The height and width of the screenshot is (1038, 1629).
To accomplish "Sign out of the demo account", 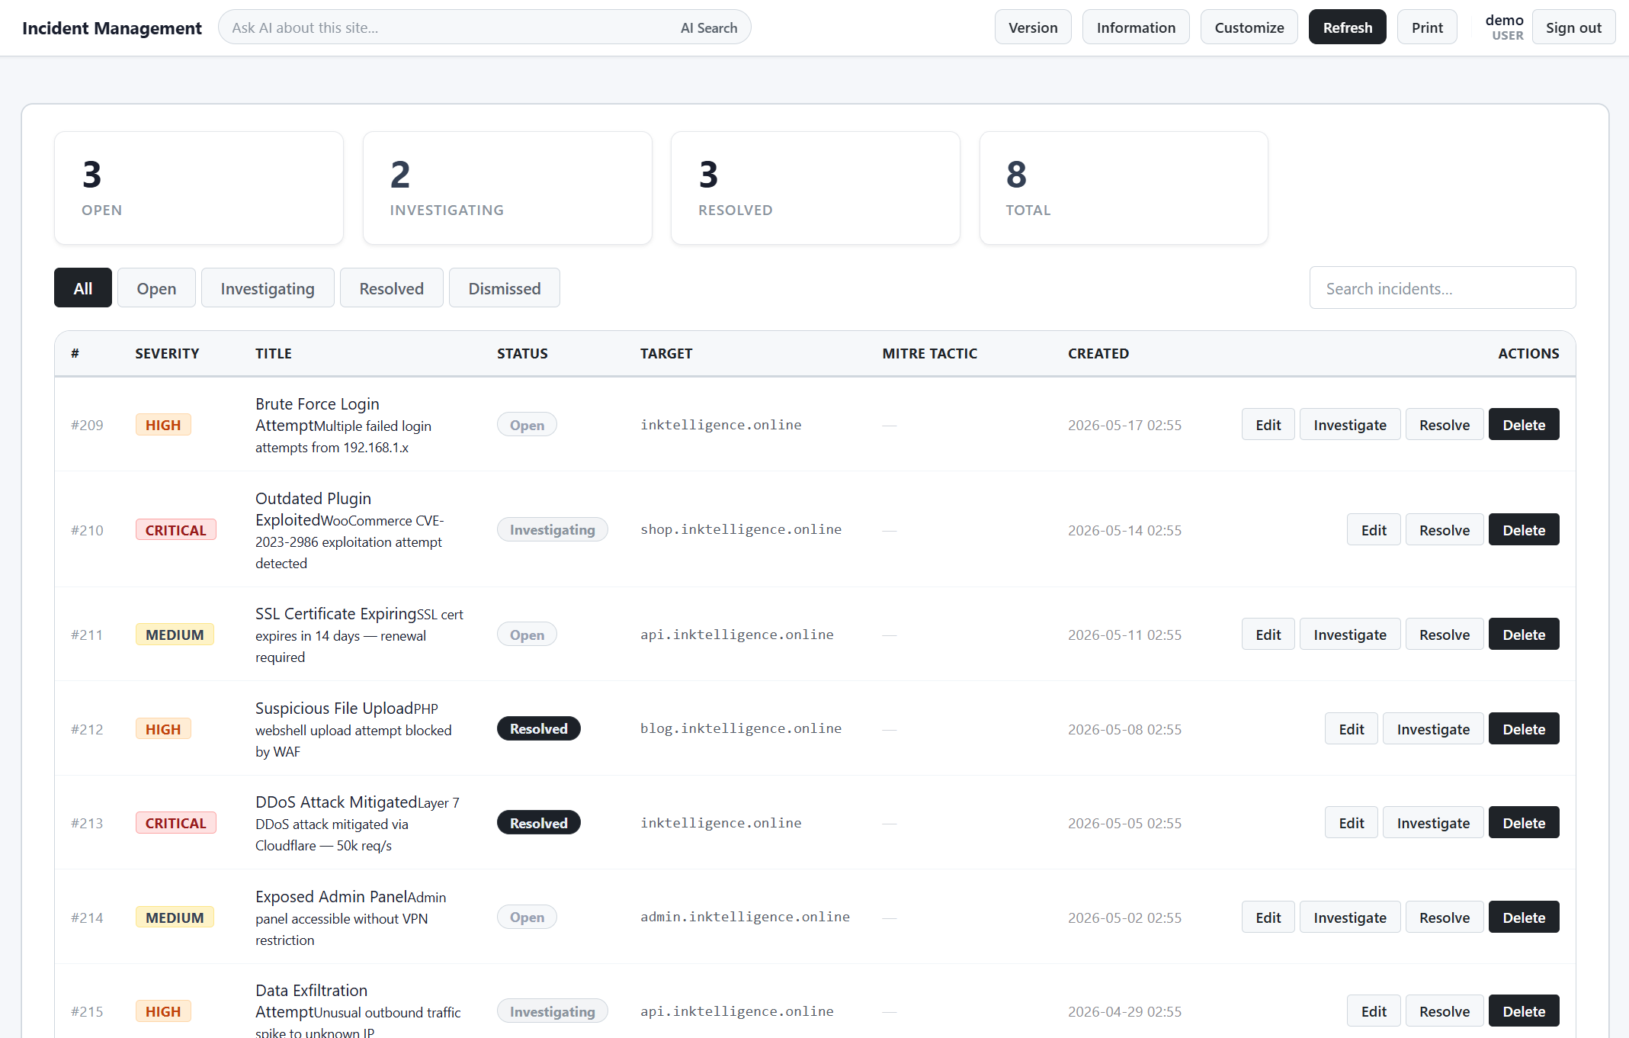I will point(1573,27).
